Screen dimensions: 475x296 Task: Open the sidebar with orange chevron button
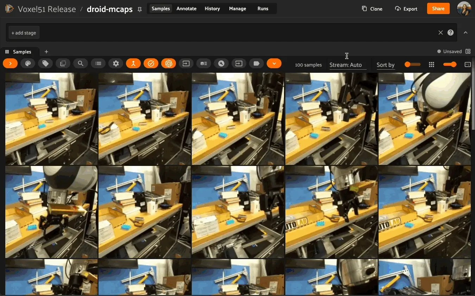(x=10, y=64)
